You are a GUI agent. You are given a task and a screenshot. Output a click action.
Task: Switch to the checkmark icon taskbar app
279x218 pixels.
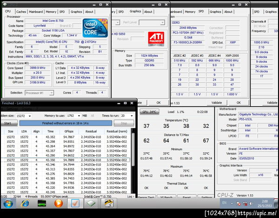pyautogui.click(x=75, y=203)
